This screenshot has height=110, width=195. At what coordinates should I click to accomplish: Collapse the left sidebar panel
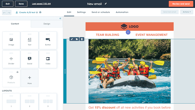point(60,18)
